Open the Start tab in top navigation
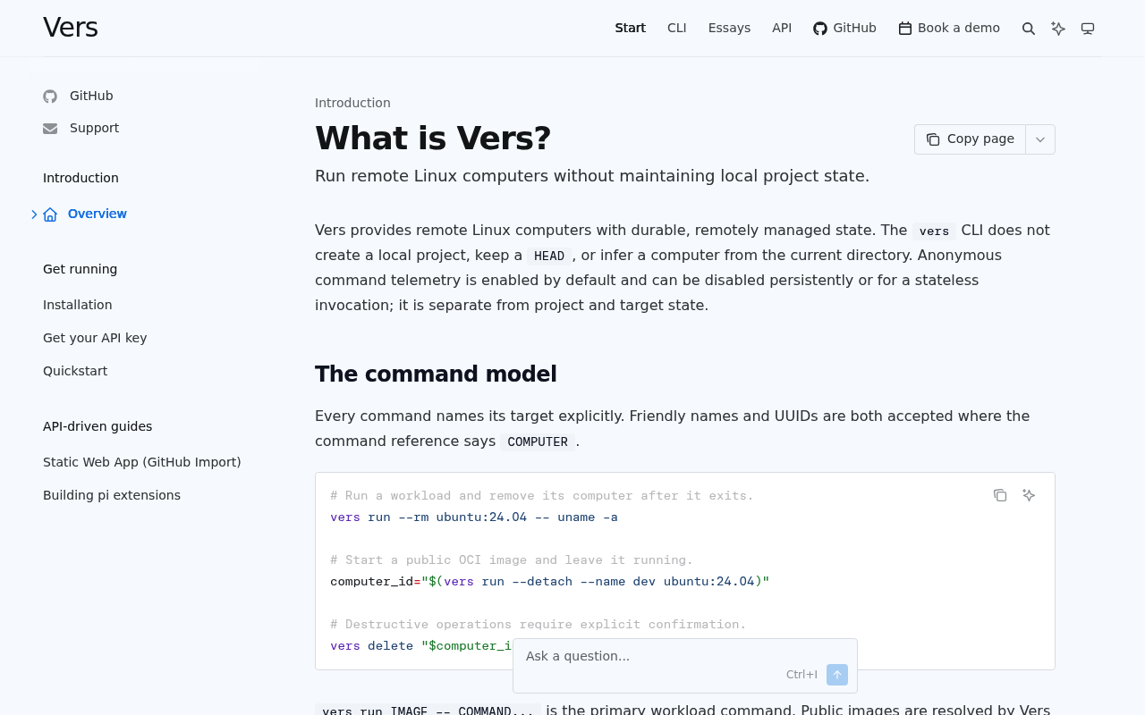The width and height of the screenshot is (1145, 715). [x=631, y=29]
